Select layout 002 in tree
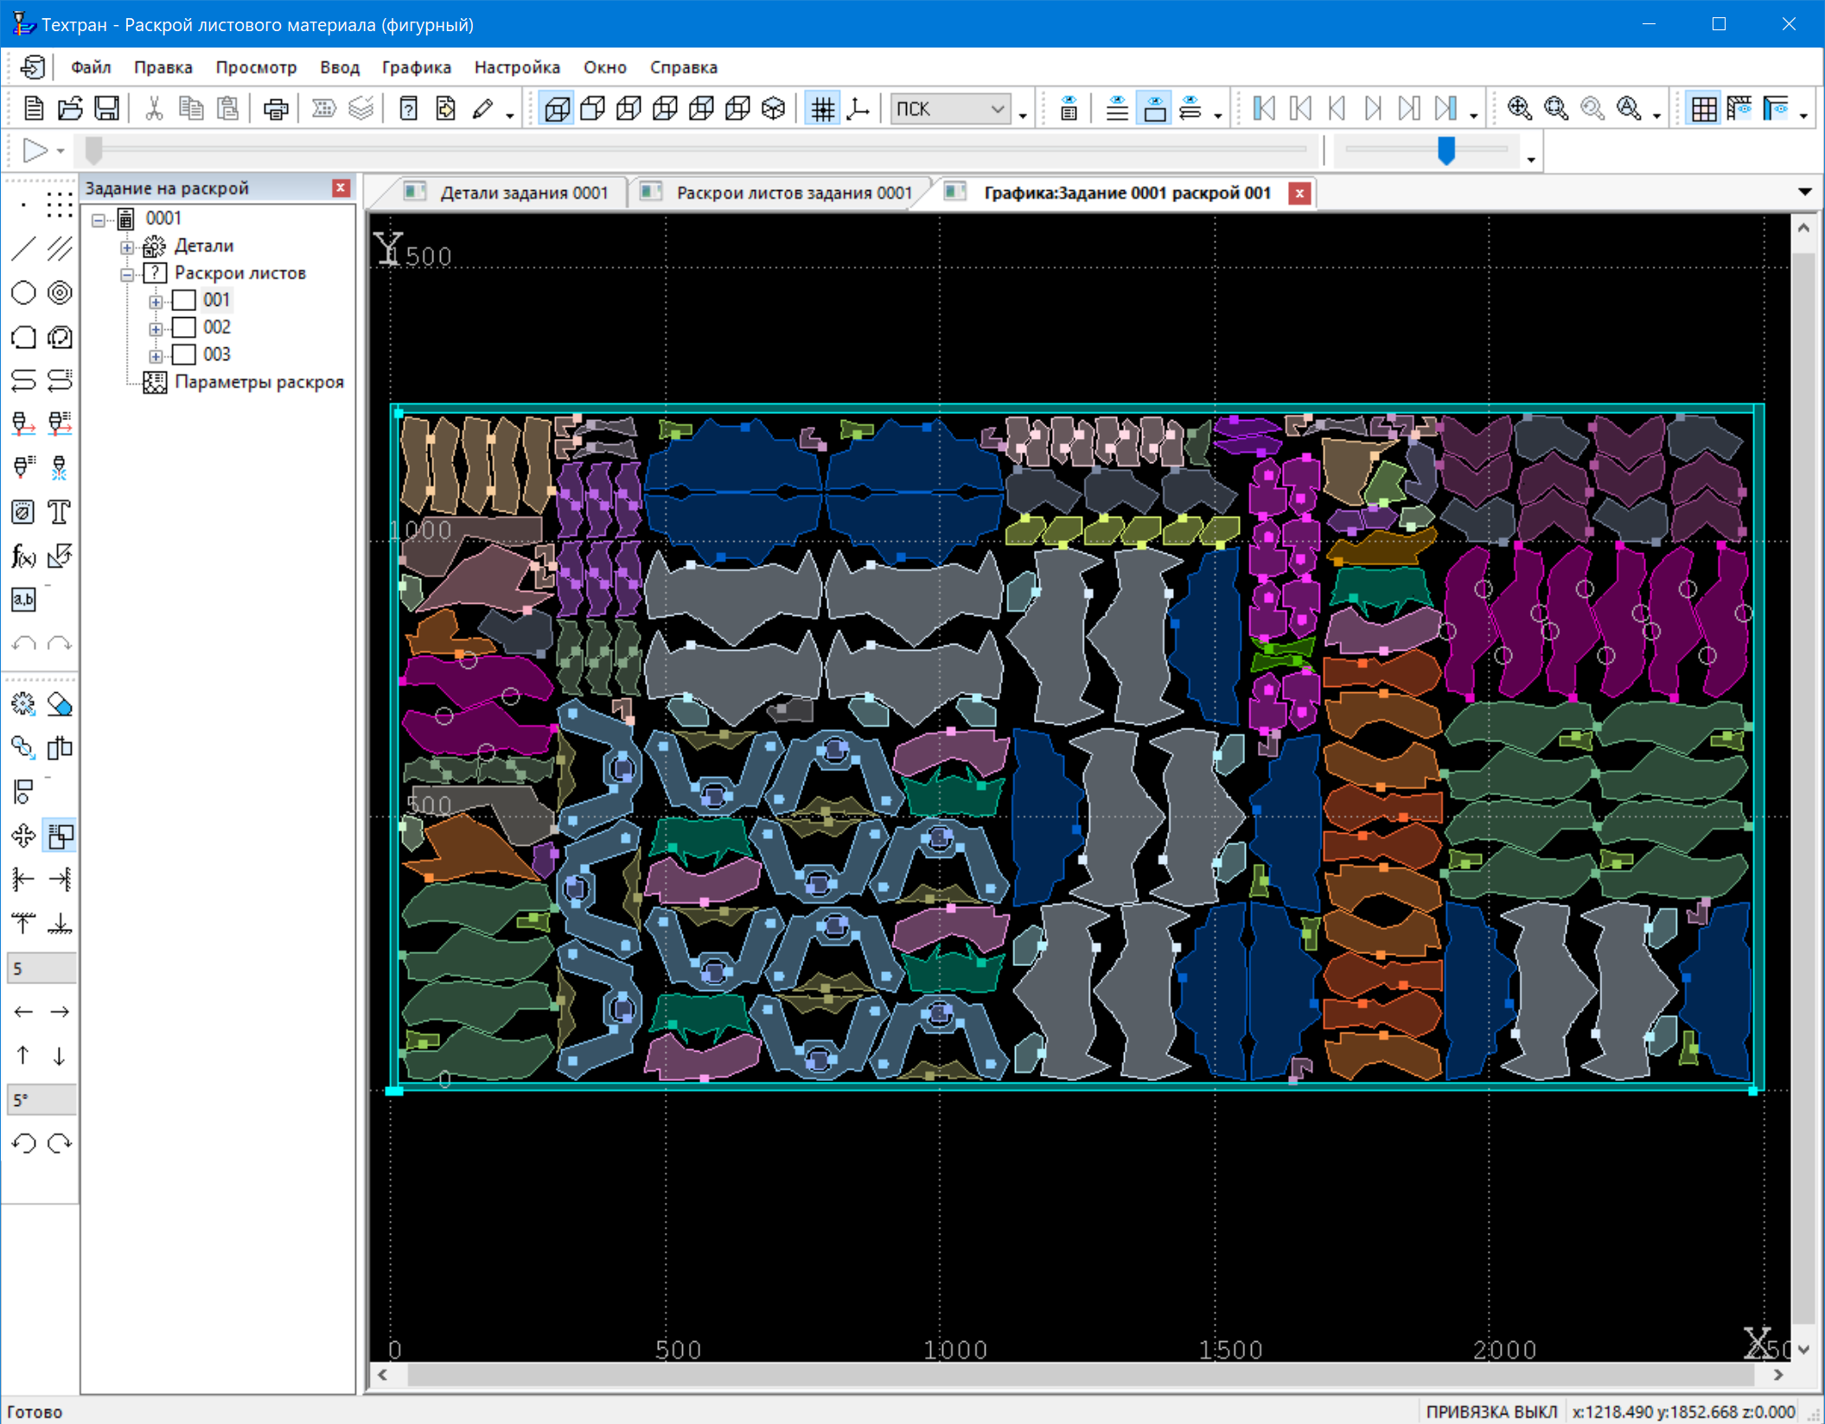This screenshot has height=1424, width=1825. [216, 327]
